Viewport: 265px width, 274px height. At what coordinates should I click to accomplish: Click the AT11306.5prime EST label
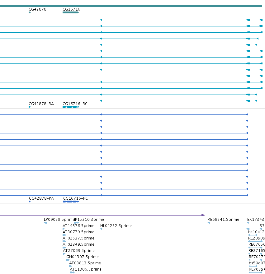86,269
